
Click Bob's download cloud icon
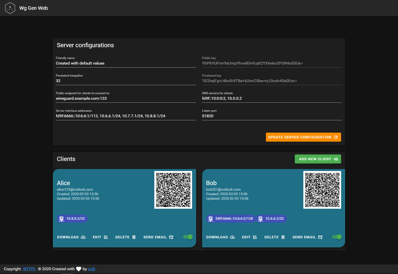[x=232, y=237]
